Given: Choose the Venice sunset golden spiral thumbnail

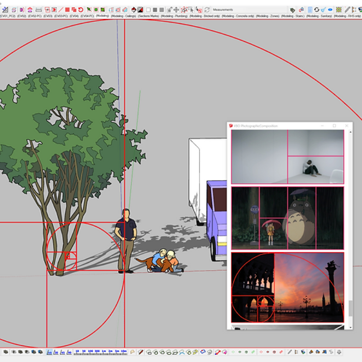Looking at the screenshot, I should click(x=287, y=287).
